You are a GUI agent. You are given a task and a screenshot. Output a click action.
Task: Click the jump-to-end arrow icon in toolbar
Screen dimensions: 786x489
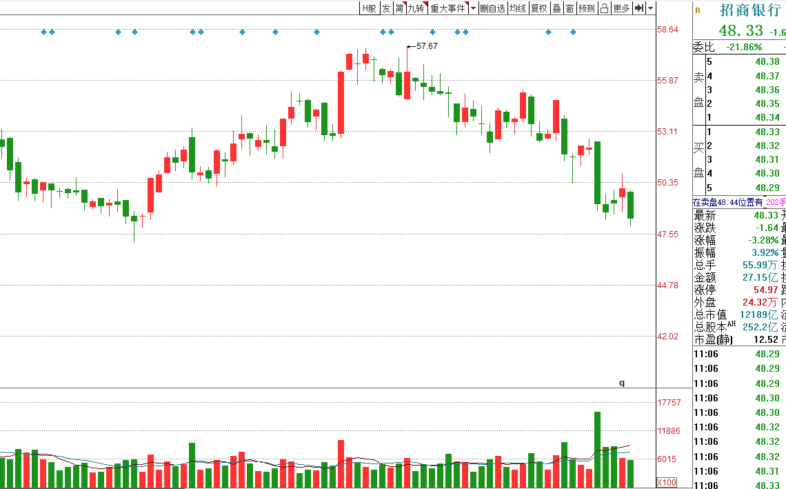[x=639, y=8]
